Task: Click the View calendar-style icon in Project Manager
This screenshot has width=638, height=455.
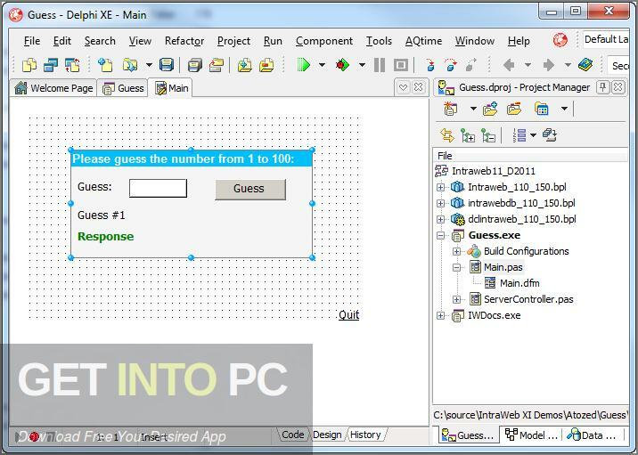Action: click(x=542, y=109)
